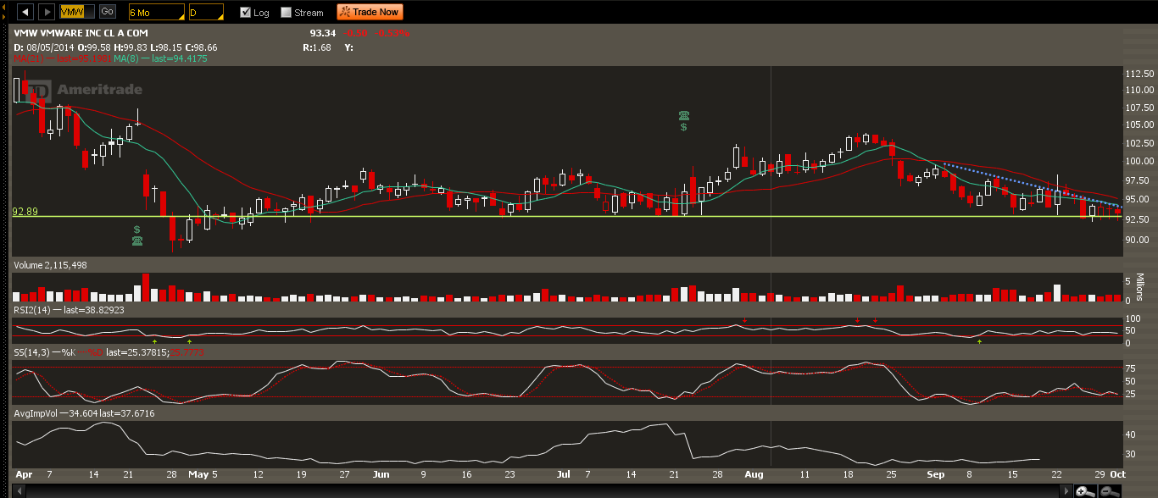
Task: Click the dividend dollar icon near April 28
Action: (136, 230)
